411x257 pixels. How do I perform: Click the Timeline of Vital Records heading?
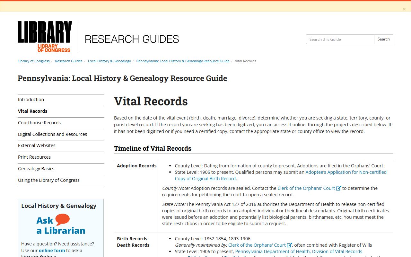tap(153, 148)
